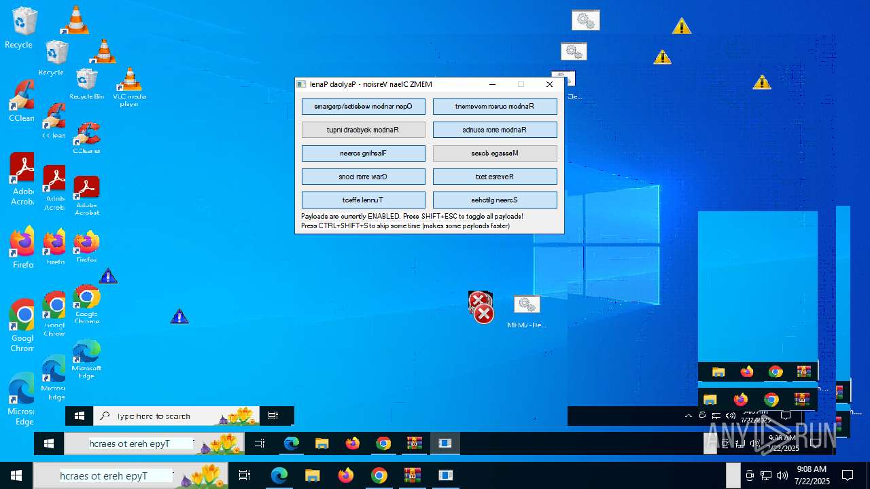Toggle the 'sdnuos rorre modnaR' payload
The image size is (870, 489).
(495, 130)
